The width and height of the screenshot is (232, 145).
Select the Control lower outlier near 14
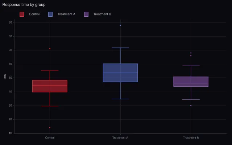point(50,128)
